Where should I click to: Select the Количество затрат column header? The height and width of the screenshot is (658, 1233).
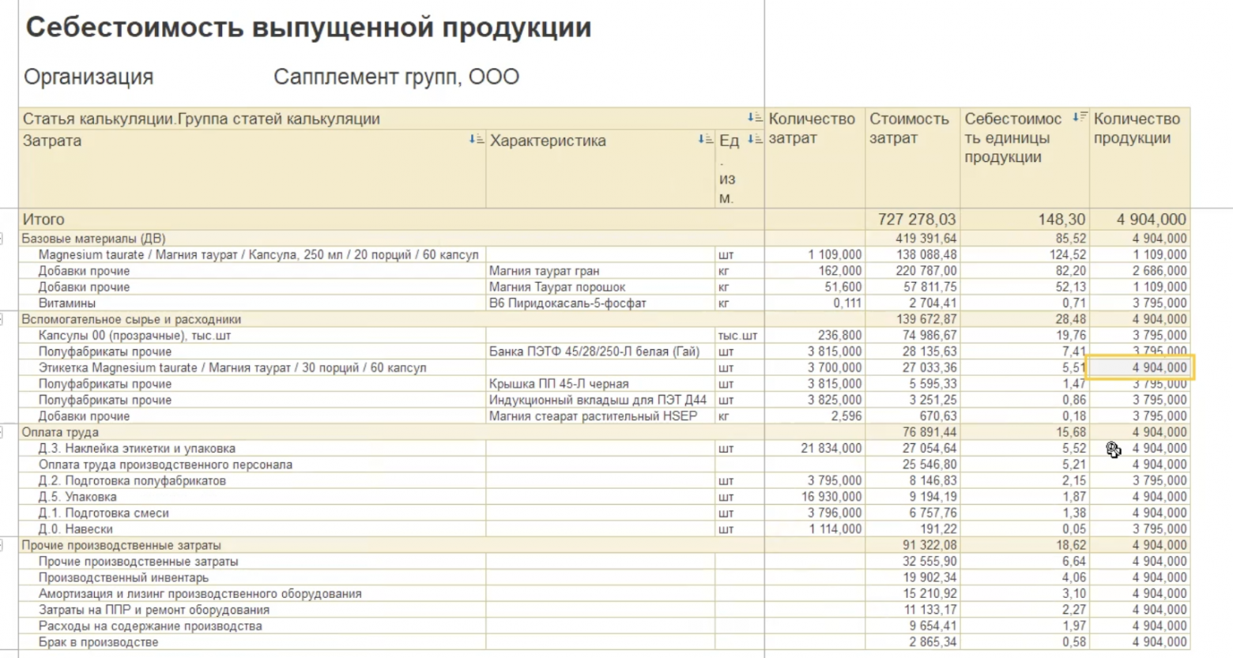[x=815, y=158]
